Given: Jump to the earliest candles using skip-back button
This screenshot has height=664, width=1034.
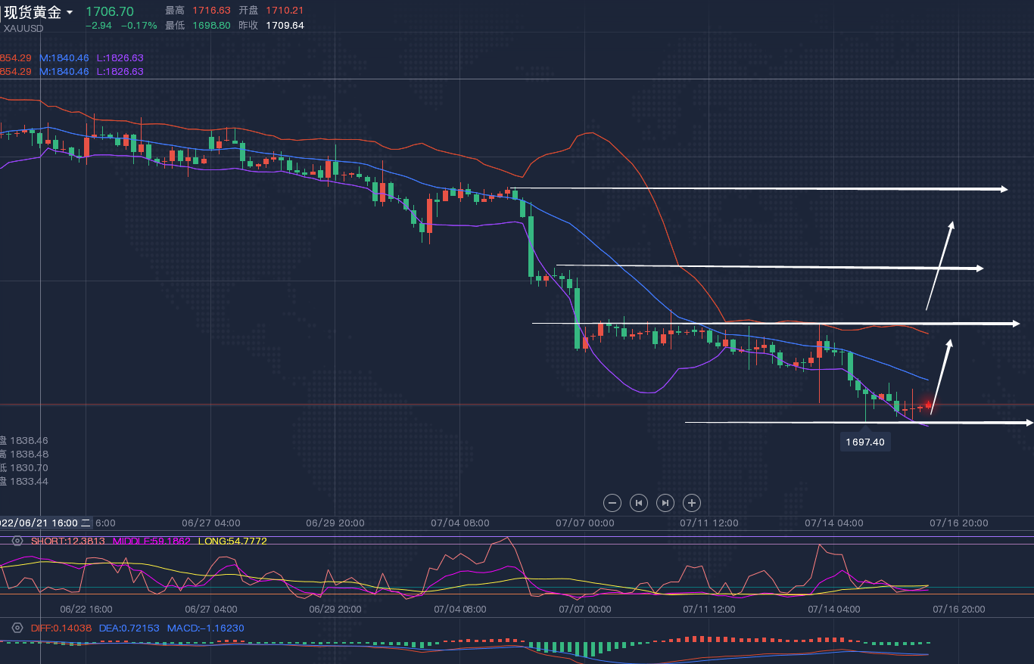Looking at the screenshot, I should (639, 503).
